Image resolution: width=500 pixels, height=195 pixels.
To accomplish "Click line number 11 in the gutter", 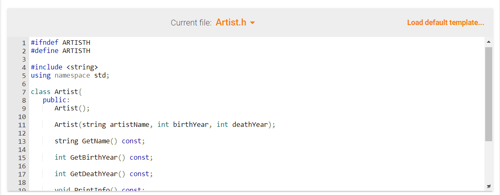I will coord(22,125).
